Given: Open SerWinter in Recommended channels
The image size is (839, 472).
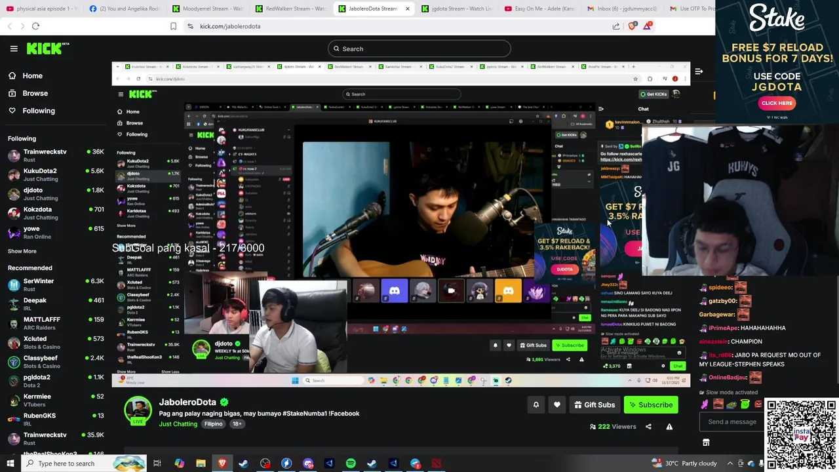Looking at the screenshot, I should [56, 285].
